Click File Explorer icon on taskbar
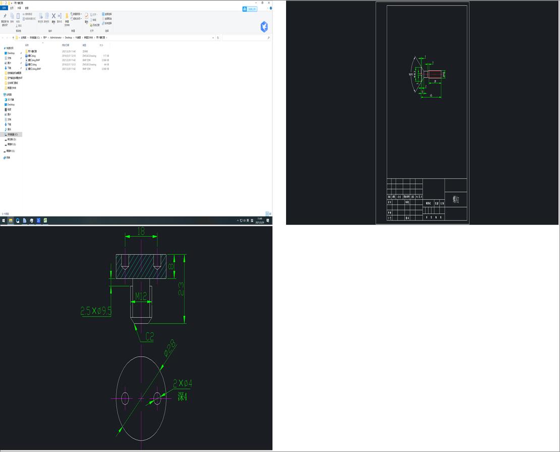This screenshot has height=452, width=560. pos(11,221)
